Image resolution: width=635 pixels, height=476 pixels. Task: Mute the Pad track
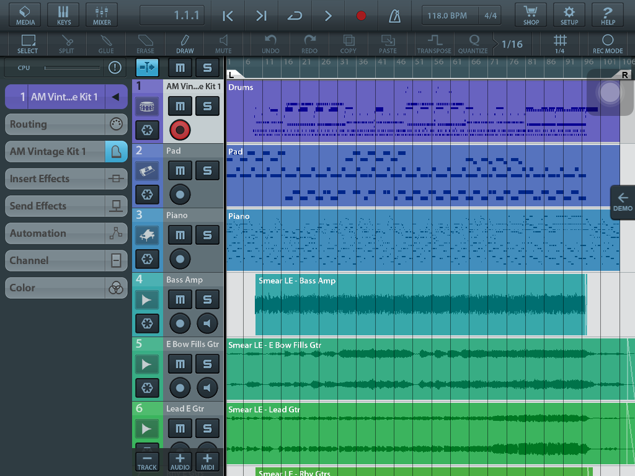(180, 170)
